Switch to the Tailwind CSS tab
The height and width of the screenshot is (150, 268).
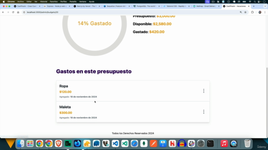[177, 6]
